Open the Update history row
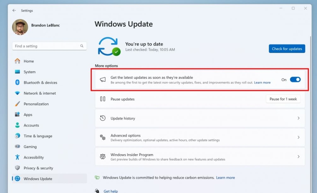Screen dimensions: 317x193 tap(200, 118)
